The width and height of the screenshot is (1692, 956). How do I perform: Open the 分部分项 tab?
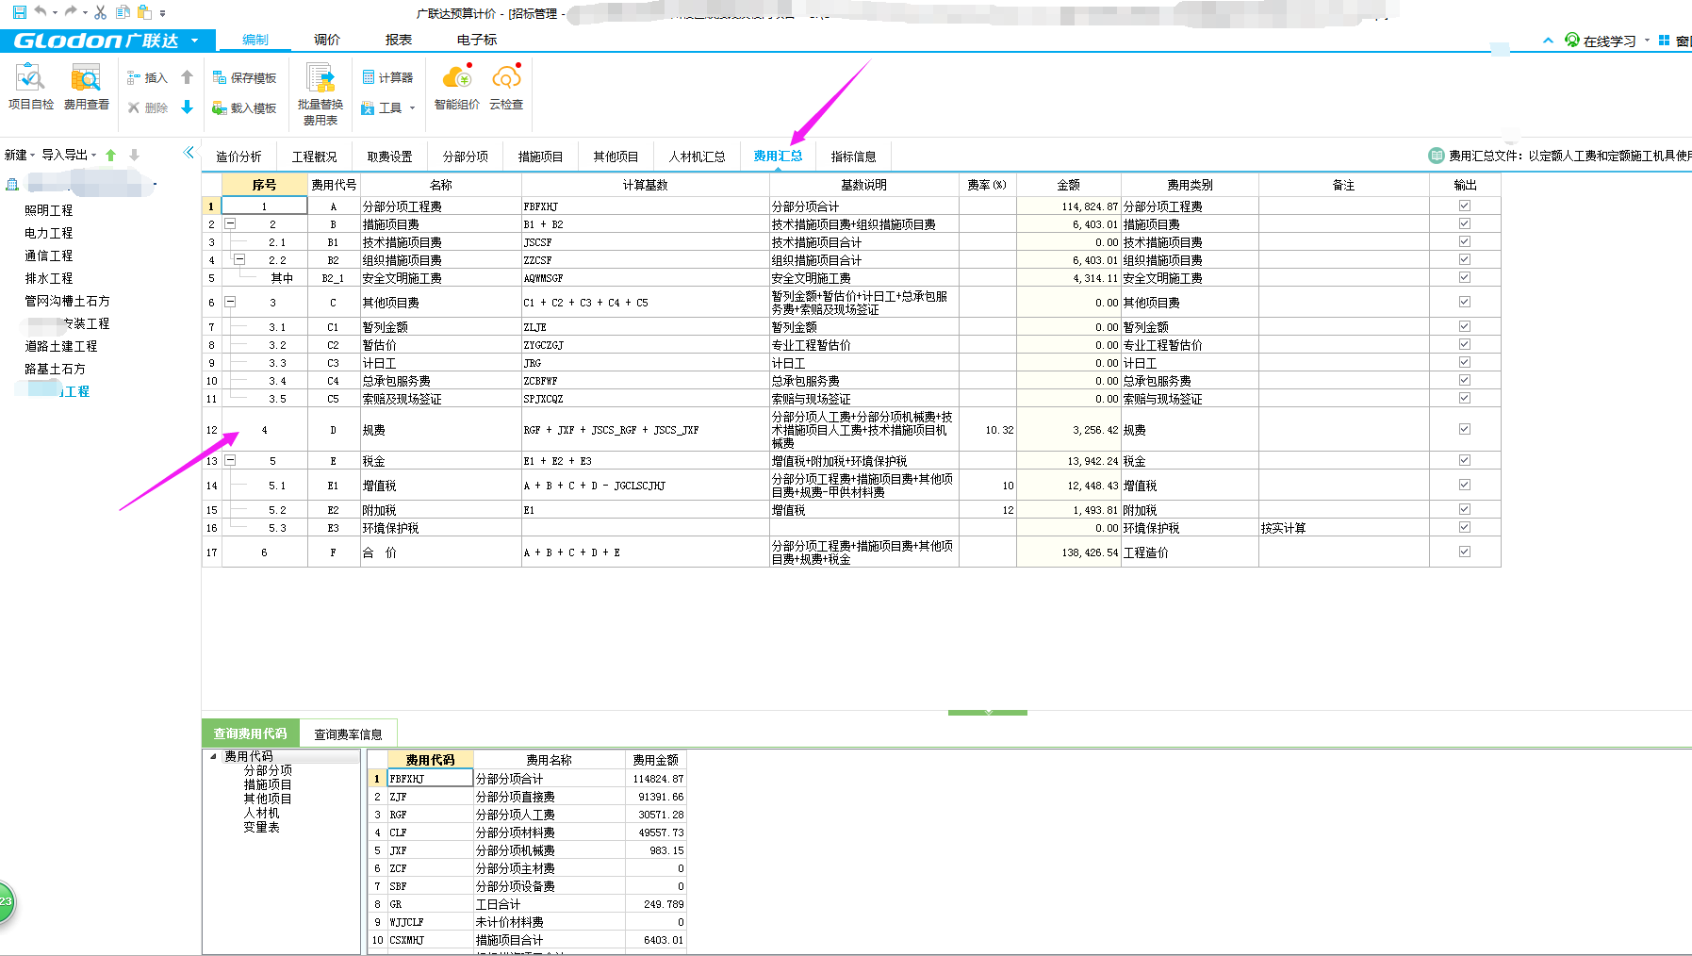(x=465, y=157)
